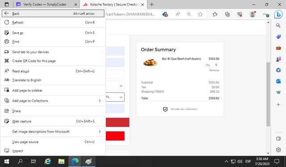
Task: Open the Shopping tag icon in sidebar
Action: pyautogui.click(x=278, y=37)
